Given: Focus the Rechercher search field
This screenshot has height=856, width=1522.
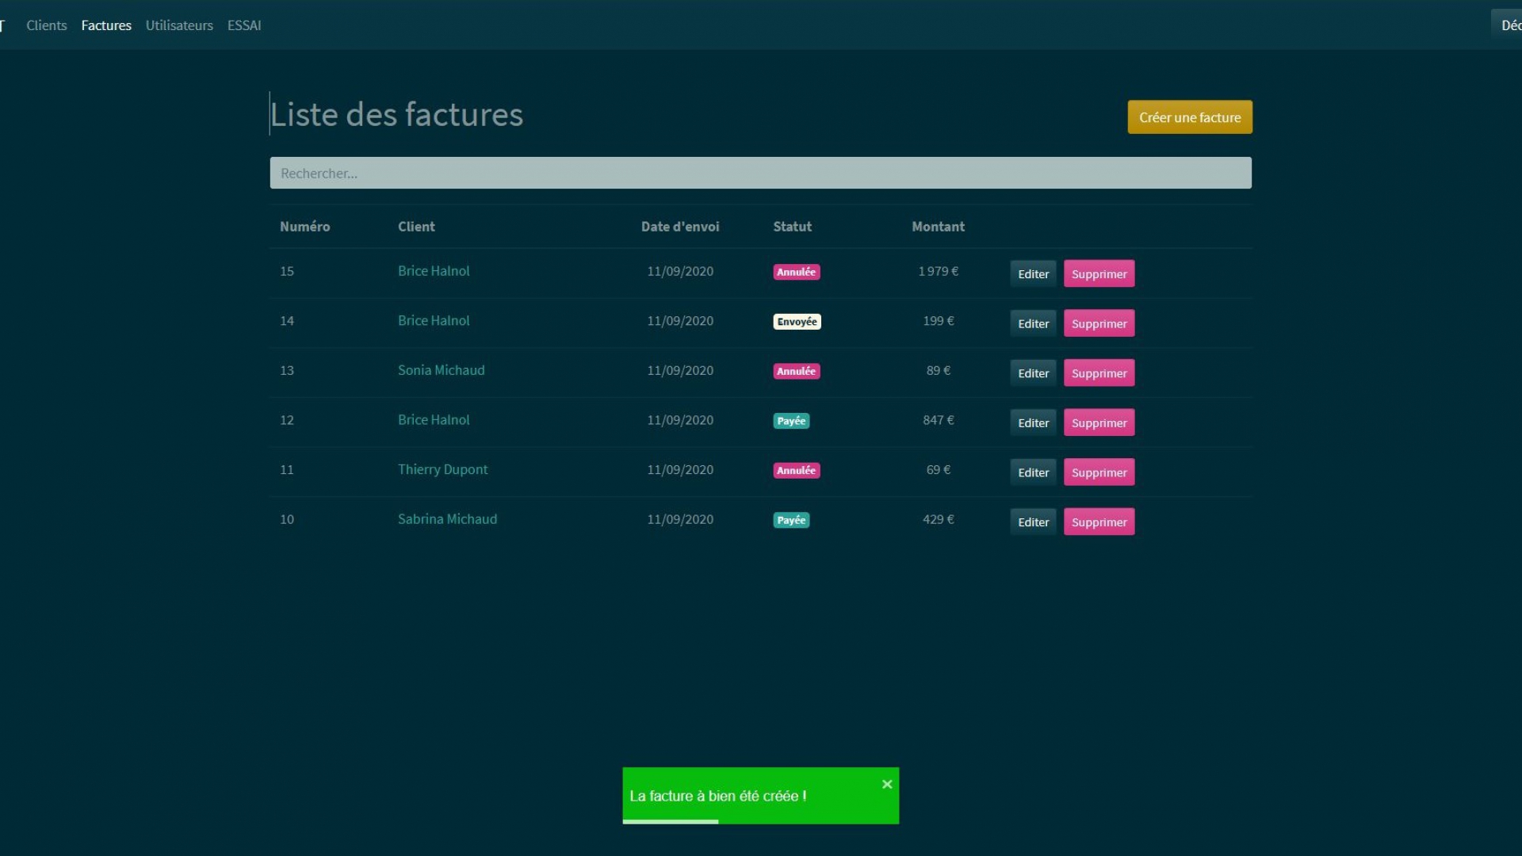Looking at the screenshot, I should pyautogui.click(x=760, y=173).
